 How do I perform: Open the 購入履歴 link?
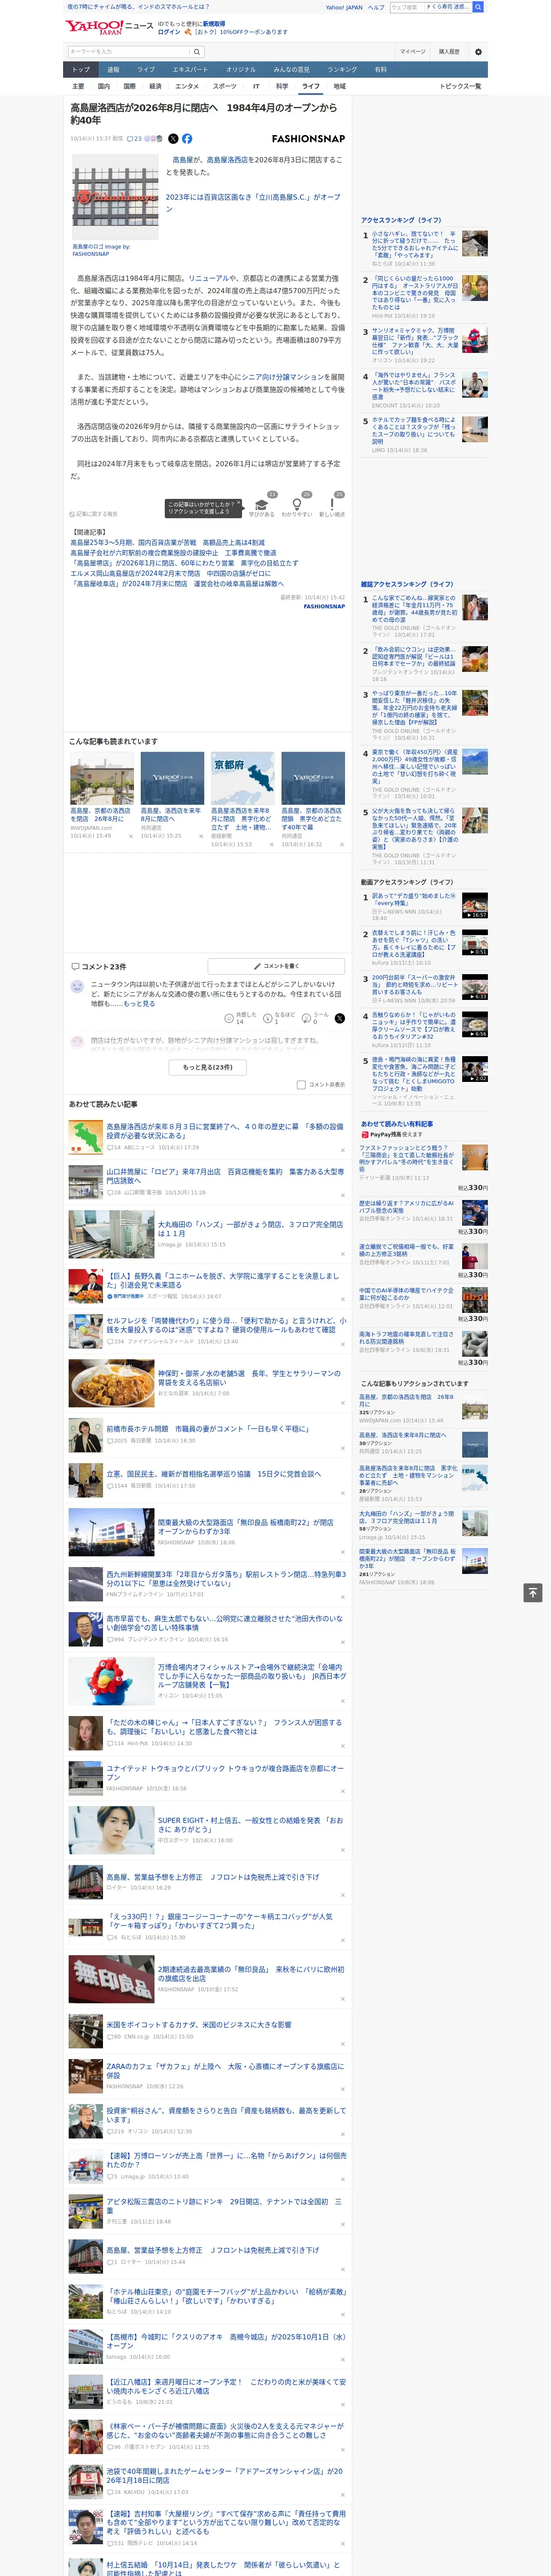[x=449, y=52]
